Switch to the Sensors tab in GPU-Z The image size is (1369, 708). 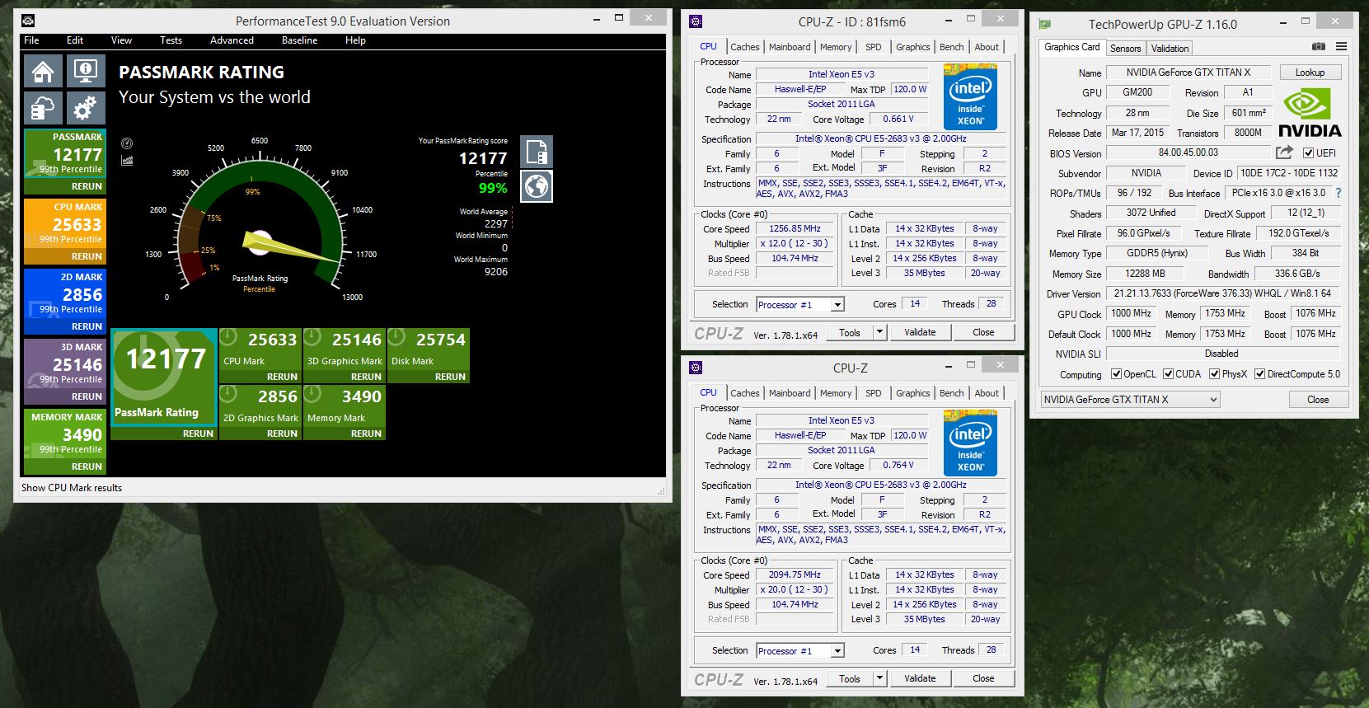click(1125, 49)
